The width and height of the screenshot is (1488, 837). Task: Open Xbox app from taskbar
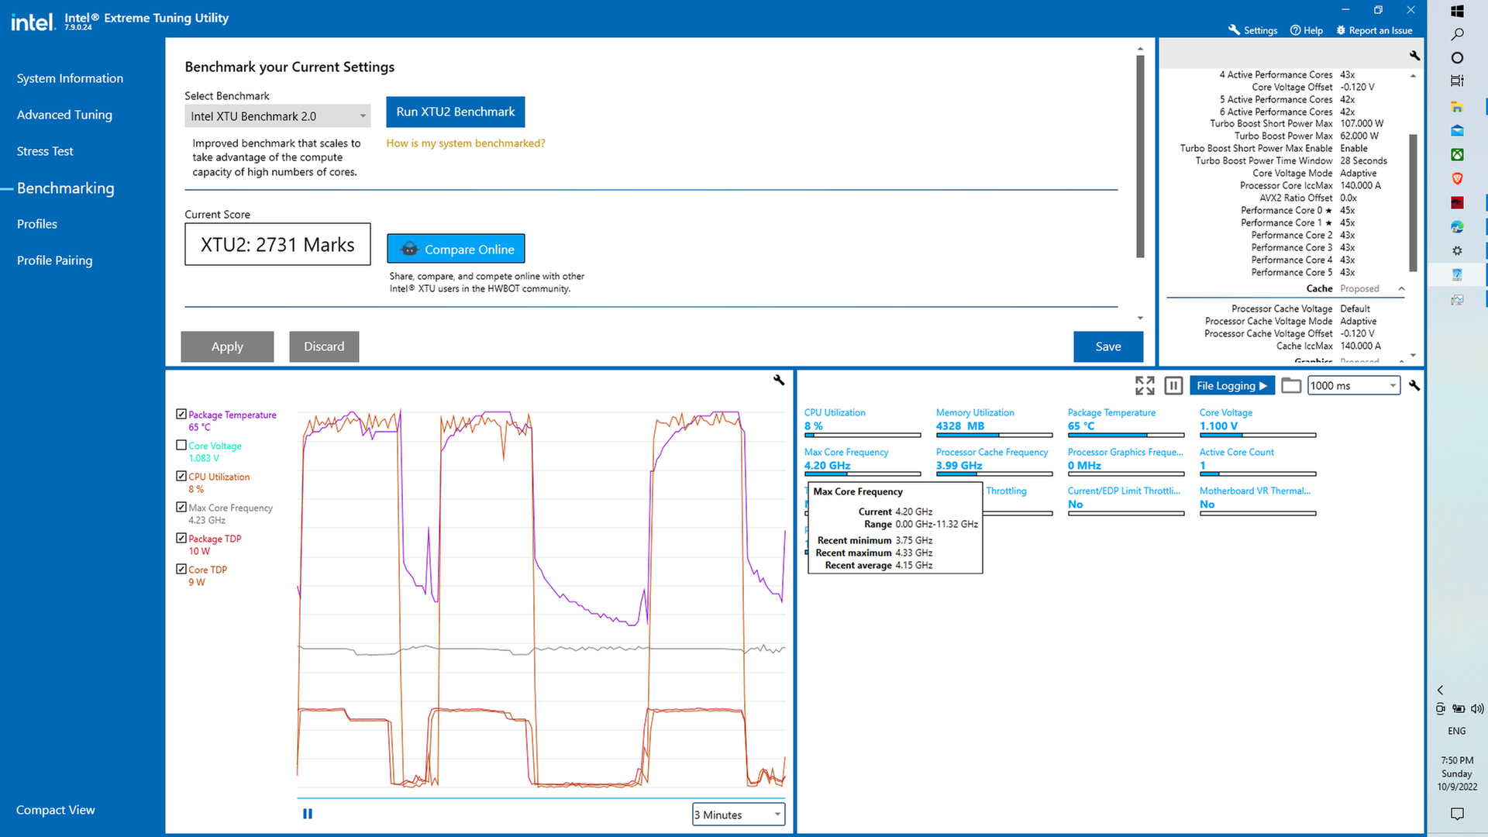pyautogui.click(x=1457, y=154)
